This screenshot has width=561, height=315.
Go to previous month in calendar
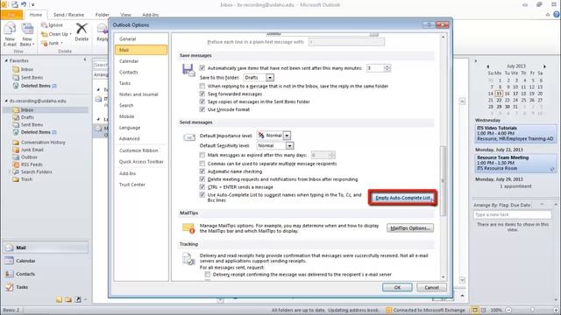tap(487, 66)
